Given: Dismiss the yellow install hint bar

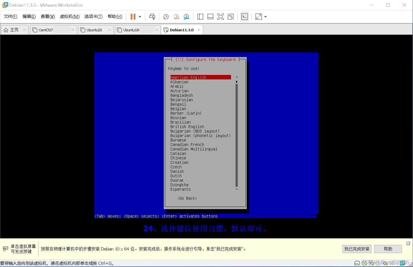Looking at the screenshot, I should pos(408,243).
